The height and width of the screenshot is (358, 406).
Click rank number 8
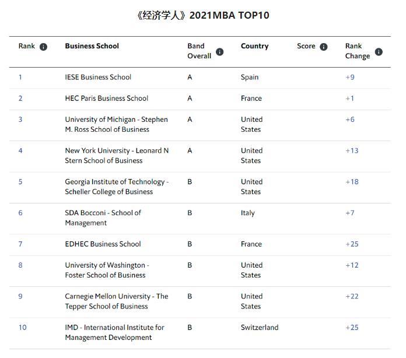point(20,265)
